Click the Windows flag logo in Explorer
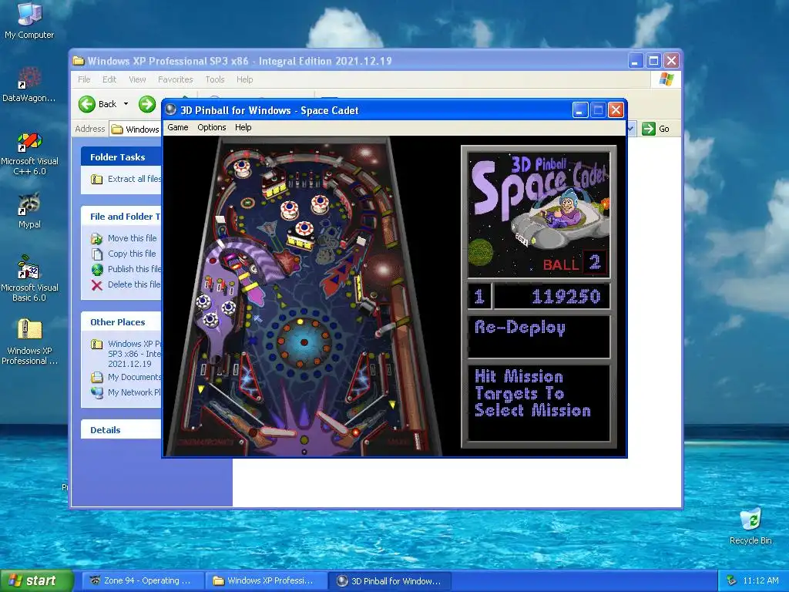Viewport: 789px width, 592px height. tap(666, 79)
